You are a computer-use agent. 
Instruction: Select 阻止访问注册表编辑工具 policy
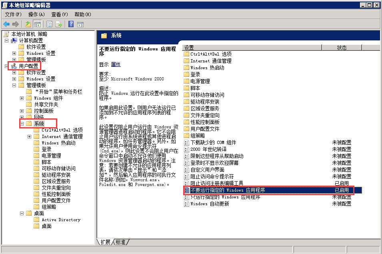pos(217,183)
